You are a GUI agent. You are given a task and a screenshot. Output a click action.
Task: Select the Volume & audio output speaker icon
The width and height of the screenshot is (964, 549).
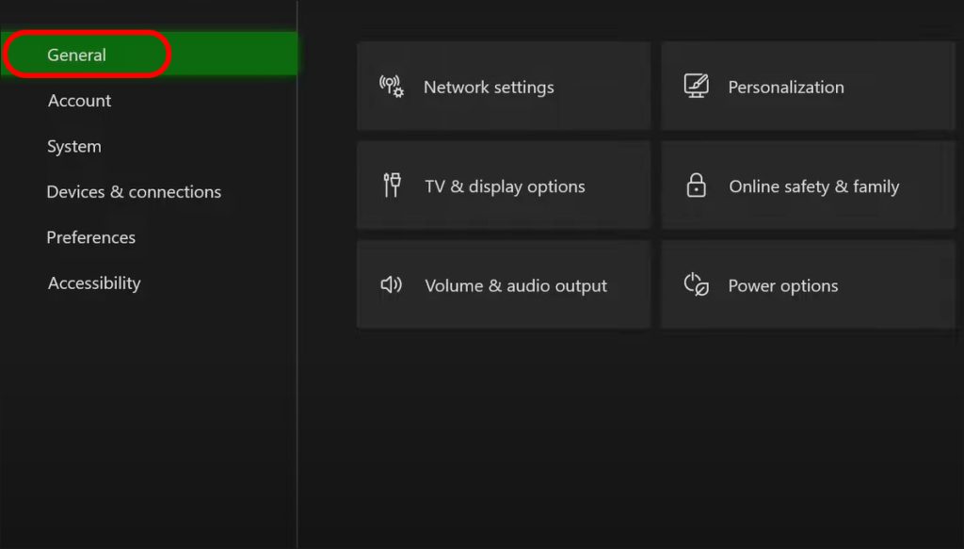tap(392, 284)
